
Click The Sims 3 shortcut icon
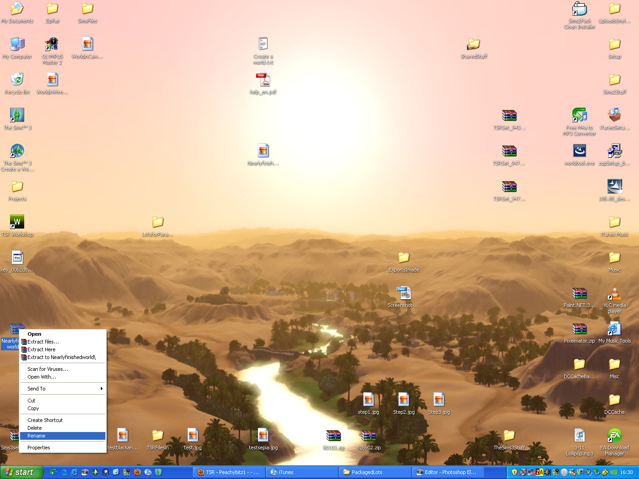(17, 115)
